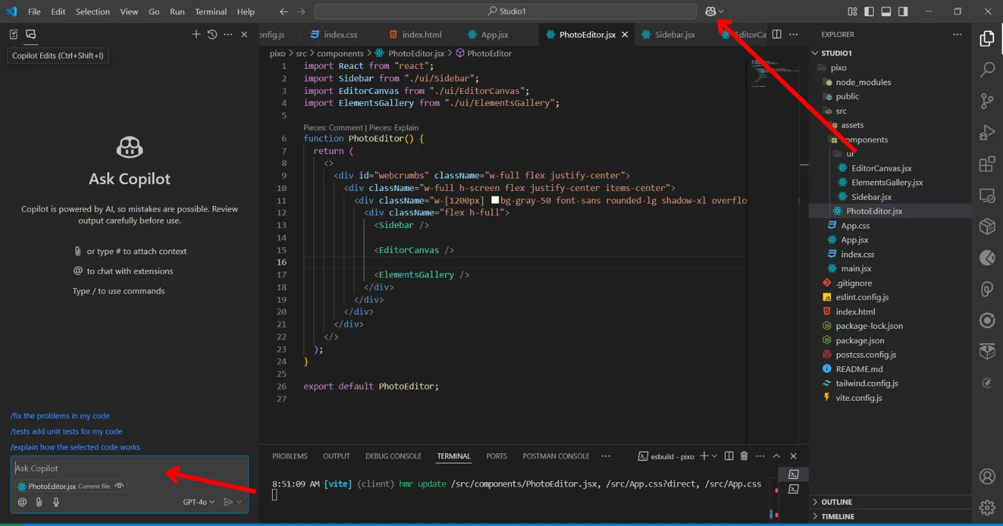Viewport: 1003px width, 526px height.
Task: Select the second terminal instance icon
Action: pyautogui.click(x=794, y=489)
